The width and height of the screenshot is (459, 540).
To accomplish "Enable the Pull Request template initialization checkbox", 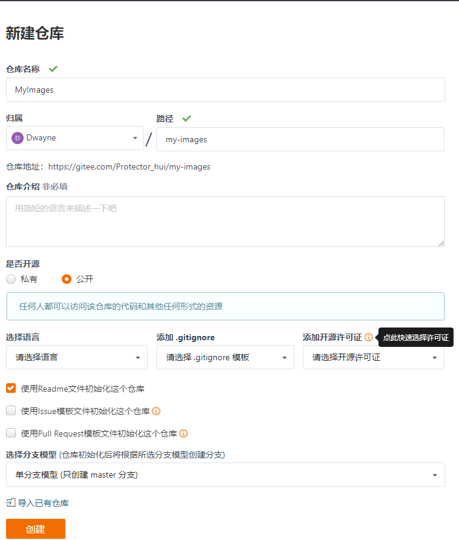I will 11,433.
